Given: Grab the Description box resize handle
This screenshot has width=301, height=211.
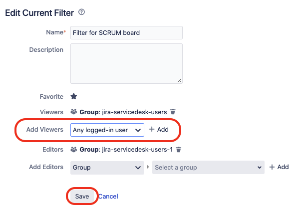Looking at the screenshot, I should pyautogui.click(x=180, y=80).
